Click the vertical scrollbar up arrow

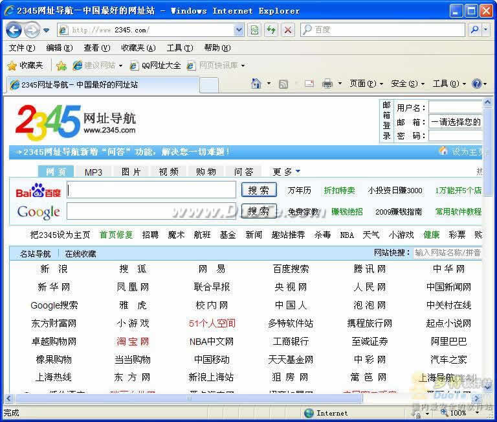pos(487,102)
